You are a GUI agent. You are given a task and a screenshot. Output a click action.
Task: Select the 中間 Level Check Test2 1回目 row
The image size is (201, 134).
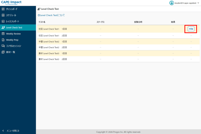[53, 42]
